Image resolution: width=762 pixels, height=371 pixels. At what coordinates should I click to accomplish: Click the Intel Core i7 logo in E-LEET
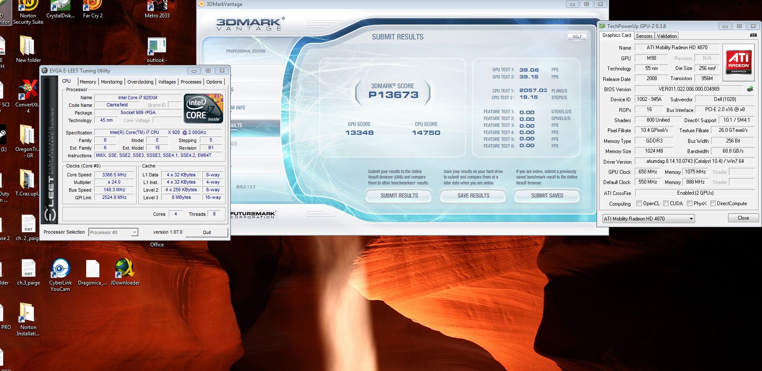204,109
